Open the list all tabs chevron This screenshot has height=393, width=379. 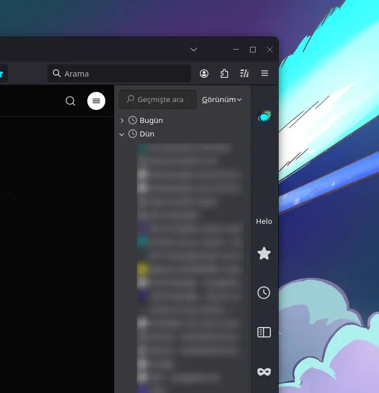tap(194, 50)
